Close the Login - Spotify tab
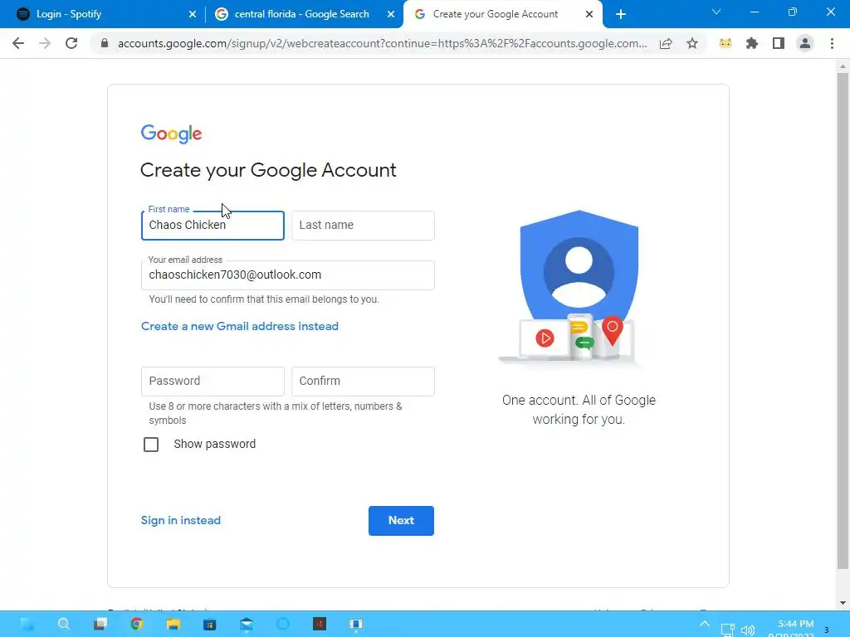 [193, 14]
